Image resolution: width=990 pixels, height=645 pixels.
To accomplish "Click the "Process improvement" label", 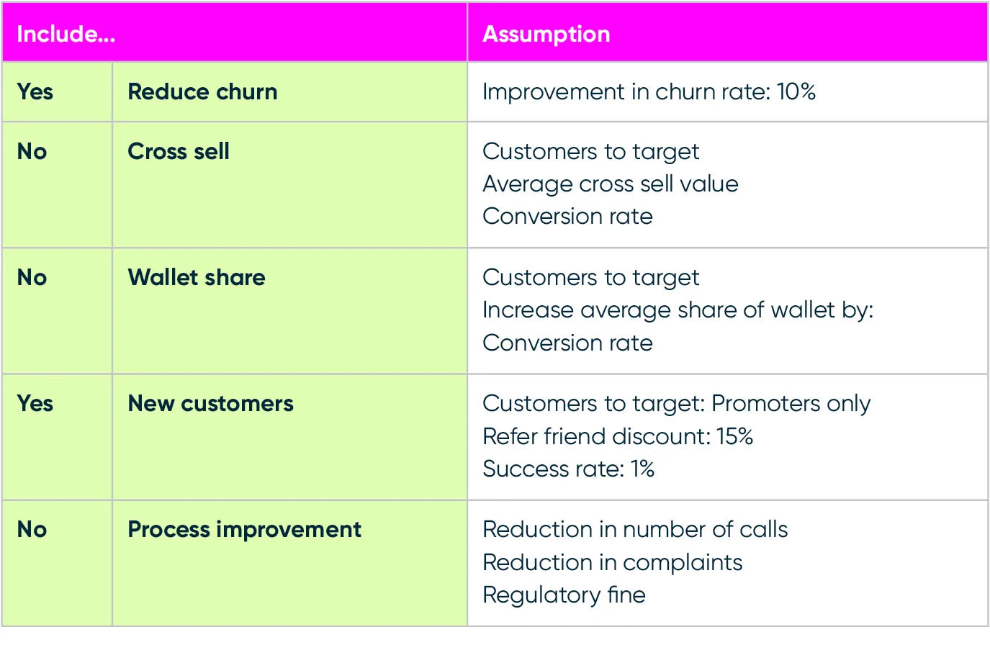I will coord(244,530).
